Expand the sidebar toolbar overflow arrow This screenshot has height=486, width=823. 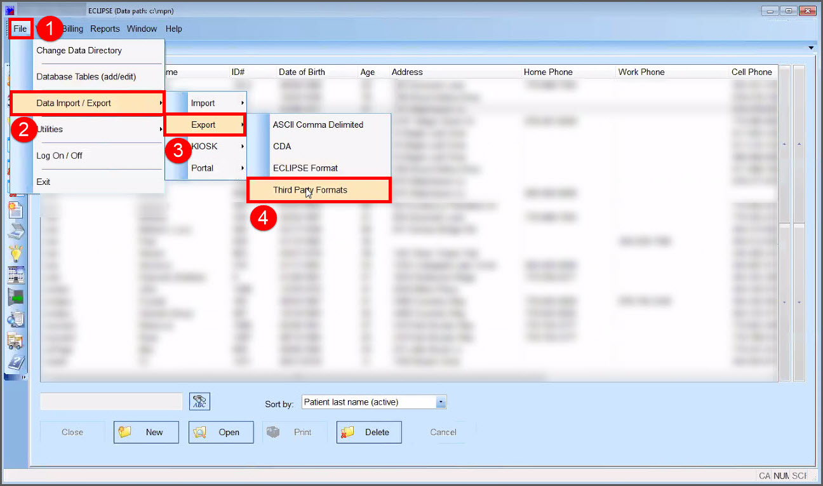25,377
